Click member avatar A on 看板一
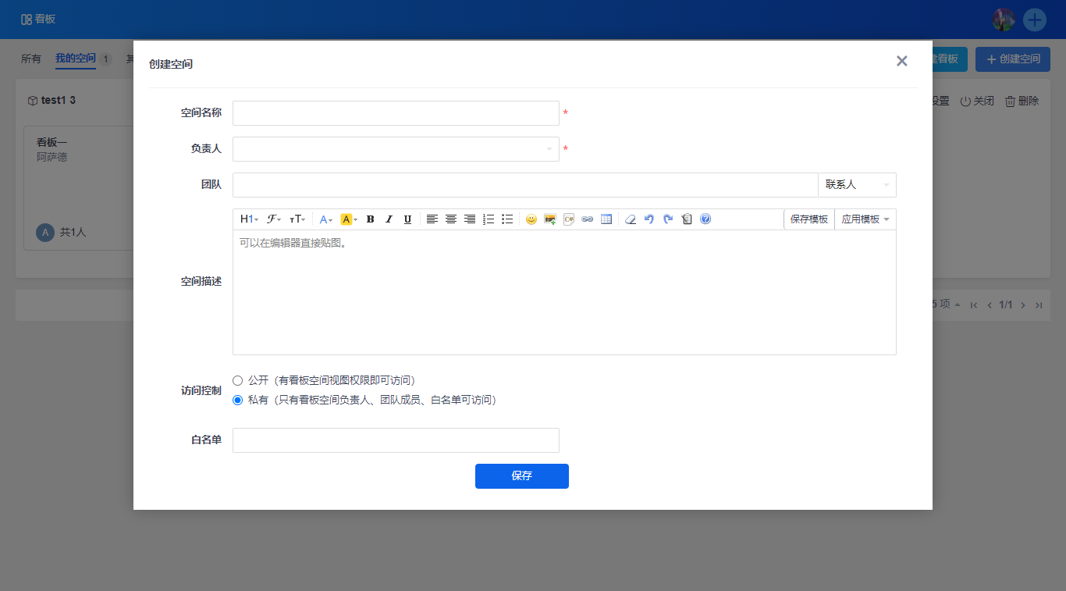The image size is (1066, 591). (x=45, y=233)
